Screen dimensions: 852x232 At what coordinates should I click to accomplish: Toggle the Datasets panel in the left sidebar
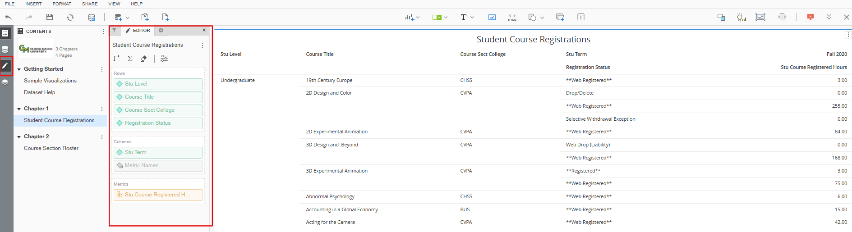pyautogui.click(x=5, y=49)
